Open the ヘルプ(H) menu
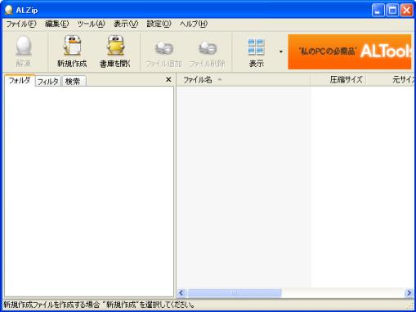416x312 pixels. (x=194, y=24)
